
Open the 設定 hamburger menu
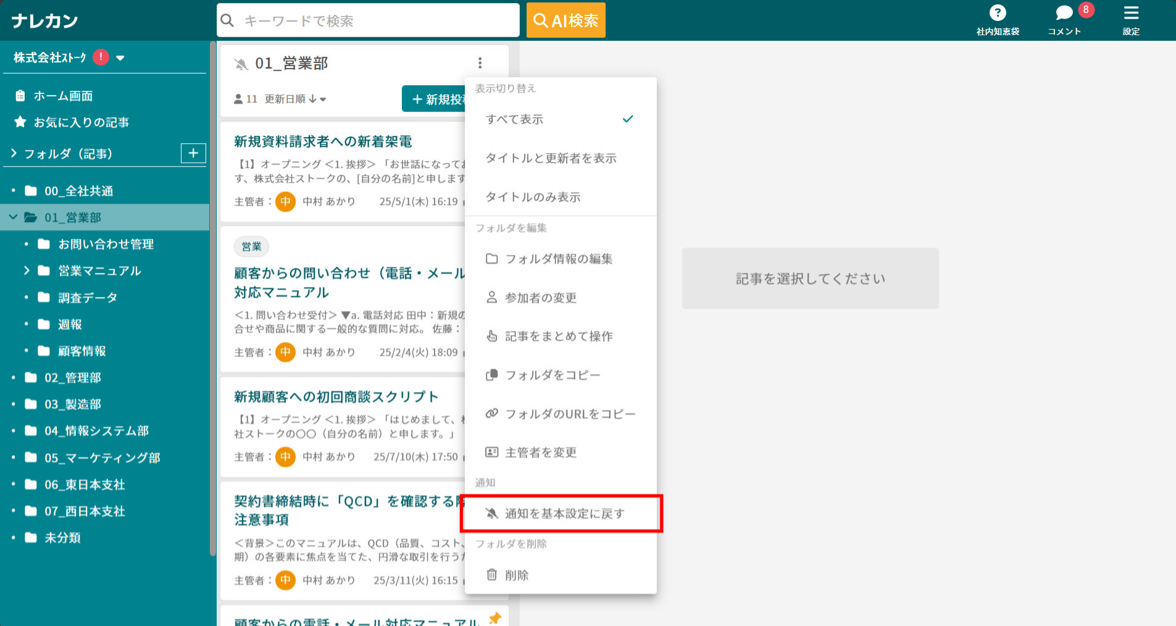[x=1132, y=14]
